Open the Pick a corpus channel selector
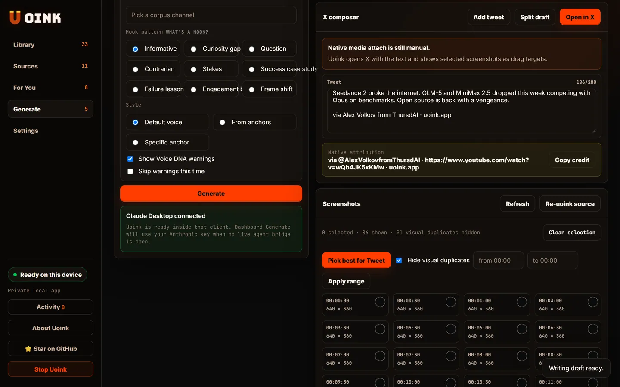This screenshot has width=620, height=387. click(x=211, y=15)
